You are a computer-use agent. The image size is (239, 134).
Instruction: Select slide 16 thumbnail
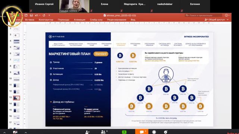16,117
